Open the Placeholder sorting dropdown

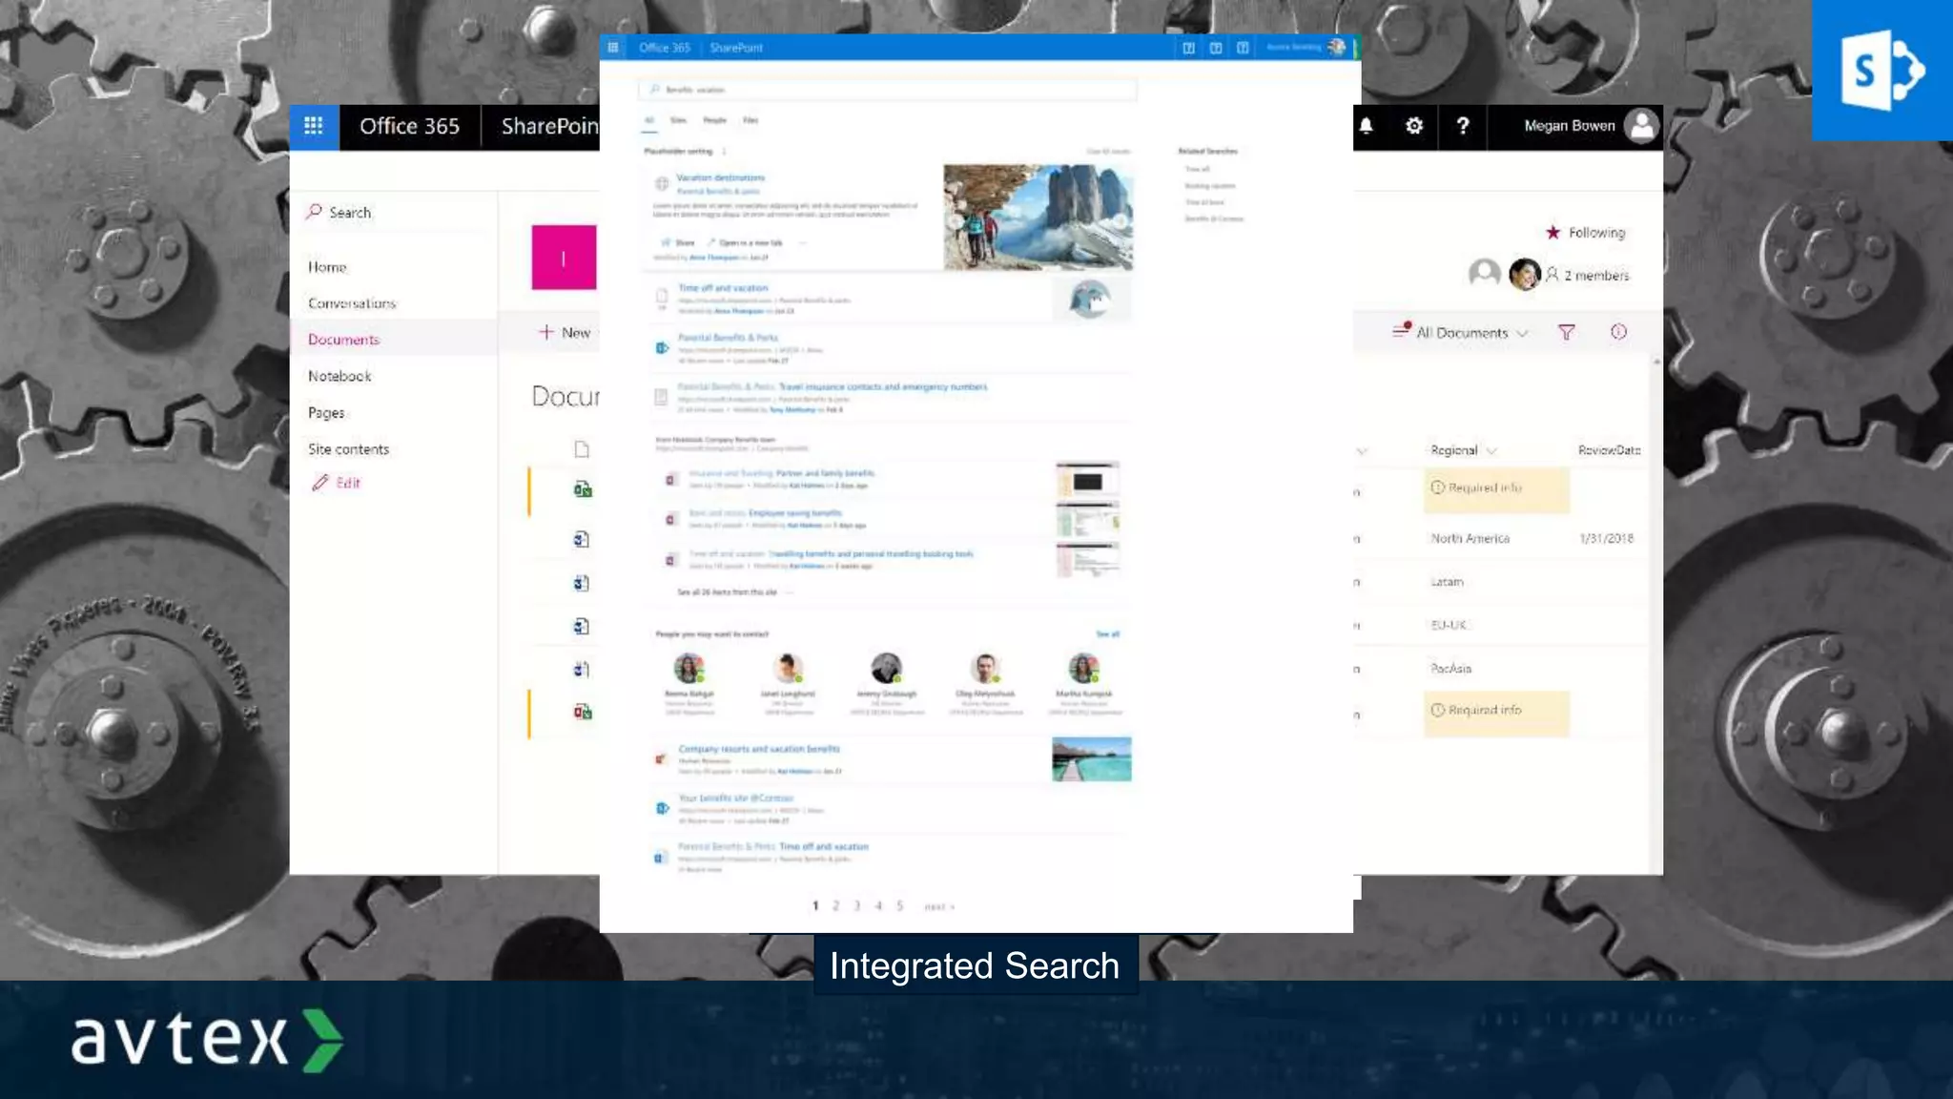click(724, 152)
